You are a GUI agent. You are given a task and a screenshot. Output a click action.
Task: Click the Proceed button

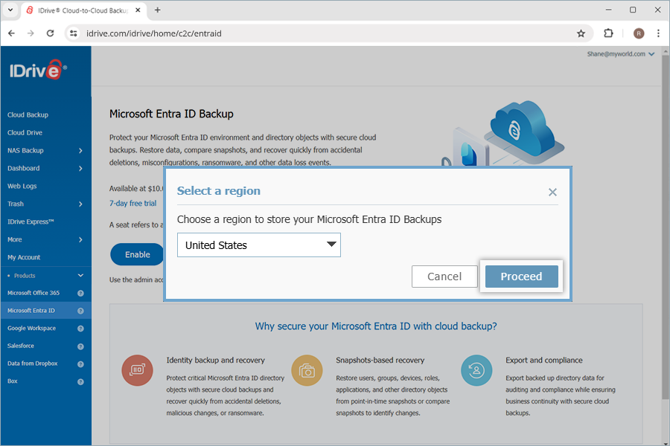coord(521,277)
